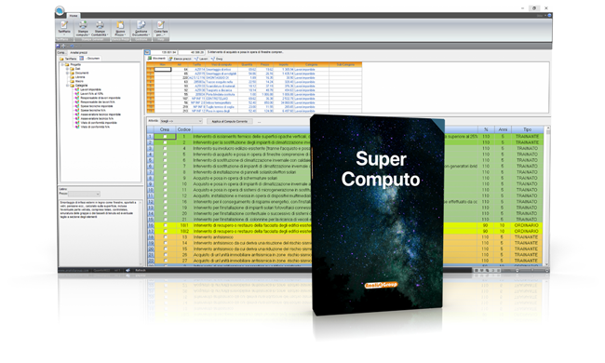Click first ORDINARIO cell in Tipo column
The image size is (605, 363).
tap(527, 225)
